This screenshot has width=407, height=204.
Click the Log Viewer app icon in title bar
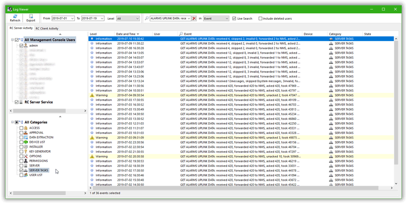click(10, 9)
